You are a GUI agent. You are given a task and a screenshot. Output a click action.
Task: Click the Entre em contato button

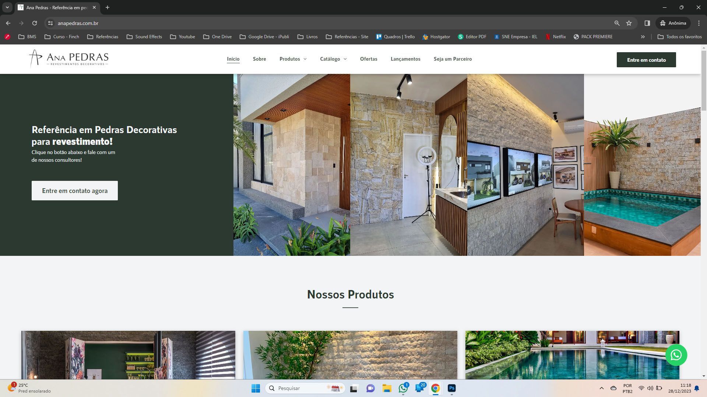tap(646, 60)
